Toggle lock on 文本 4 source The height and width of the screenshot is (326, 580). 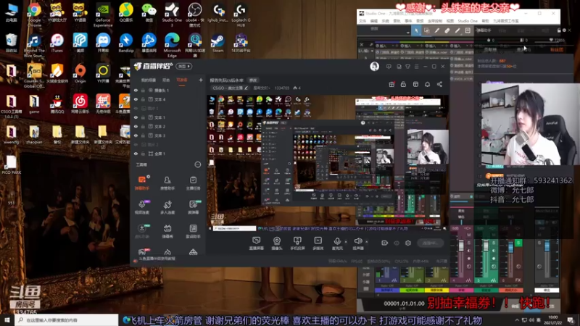tap(143, 99)
